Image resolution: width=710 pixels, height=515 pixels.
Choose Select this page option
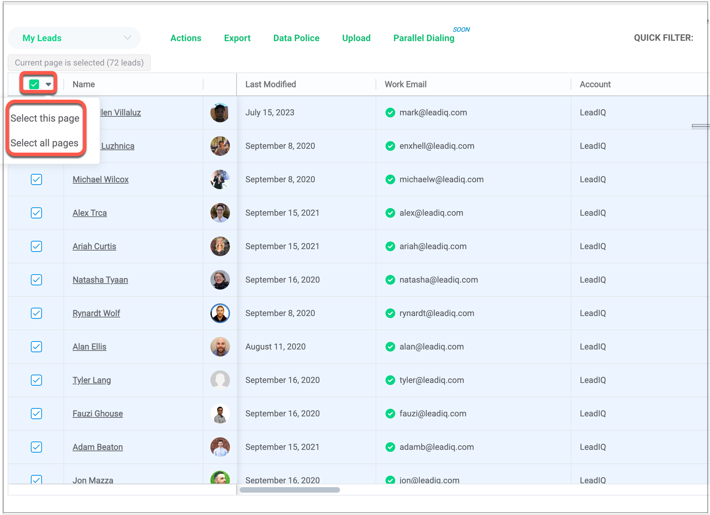tap(45, 118)
